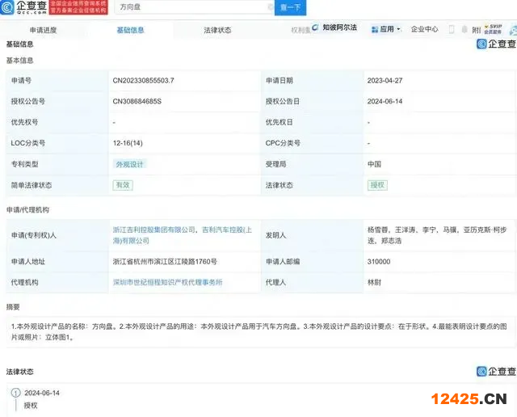Click the 有效 legal status tag
The width and height of the screenshot is (517, 417).
(x=123, y=185)
